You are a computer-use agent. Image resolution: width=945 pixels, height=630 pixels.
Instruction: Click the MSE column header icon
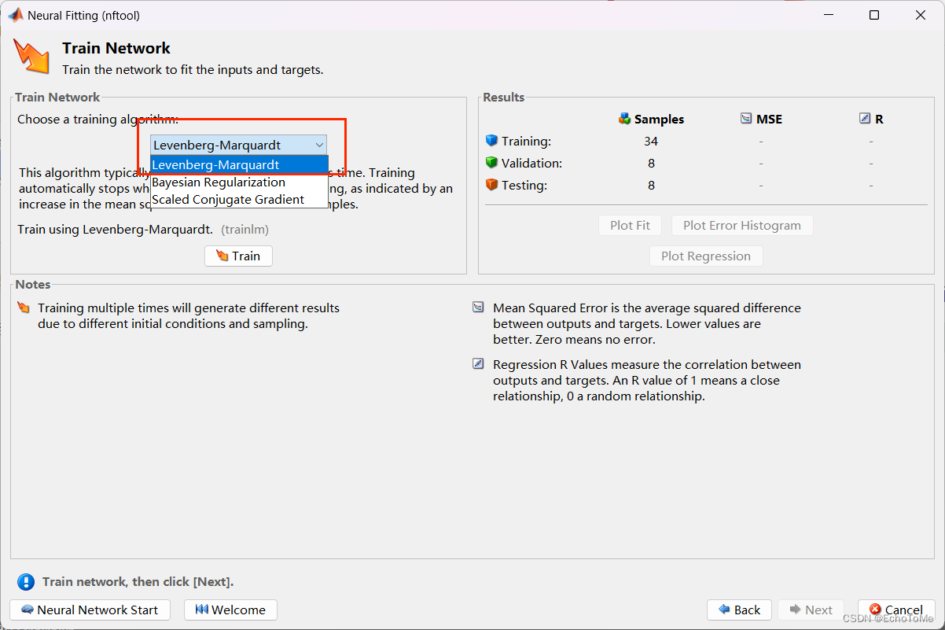pos(746,120)
